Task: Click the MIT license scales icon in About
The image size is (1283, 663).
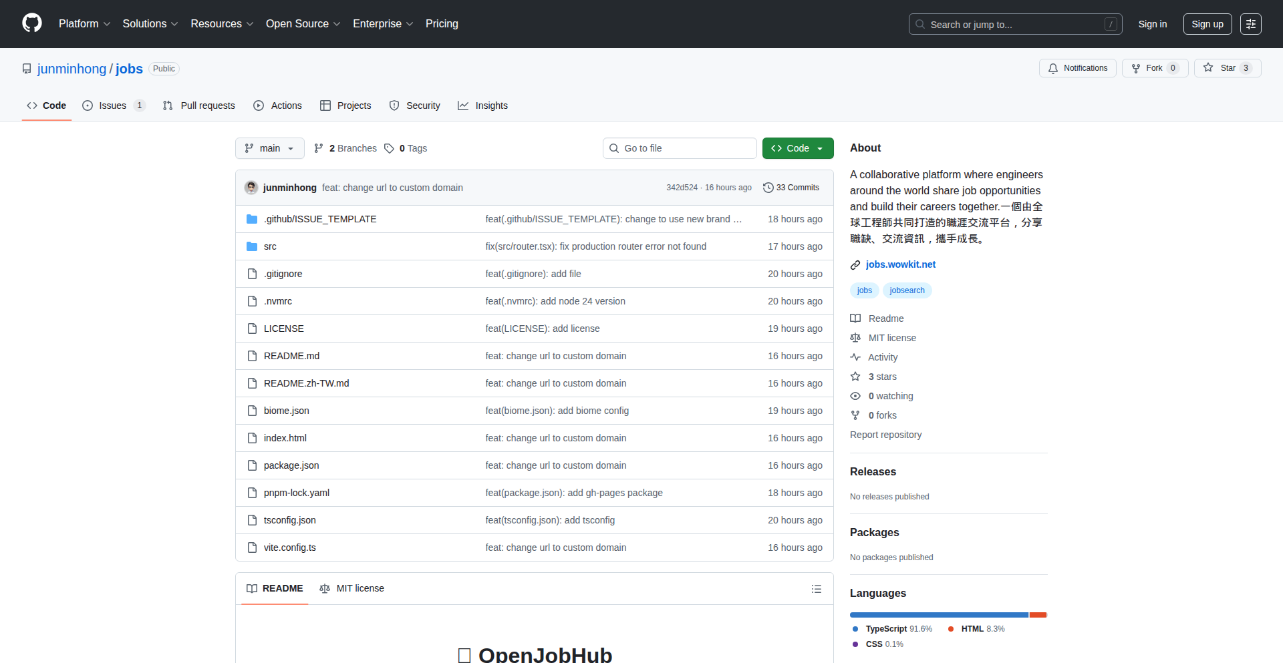Action: 855,338
